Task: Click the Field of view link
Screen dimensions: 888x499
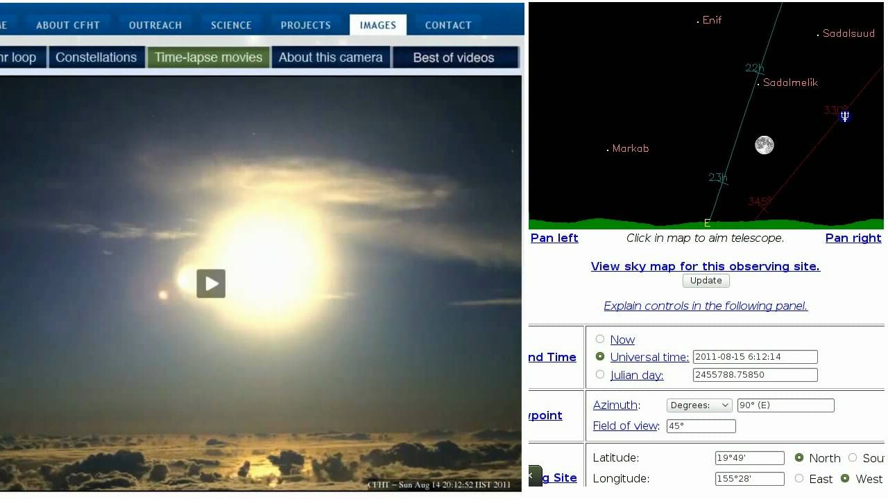Action: (625, 426)
